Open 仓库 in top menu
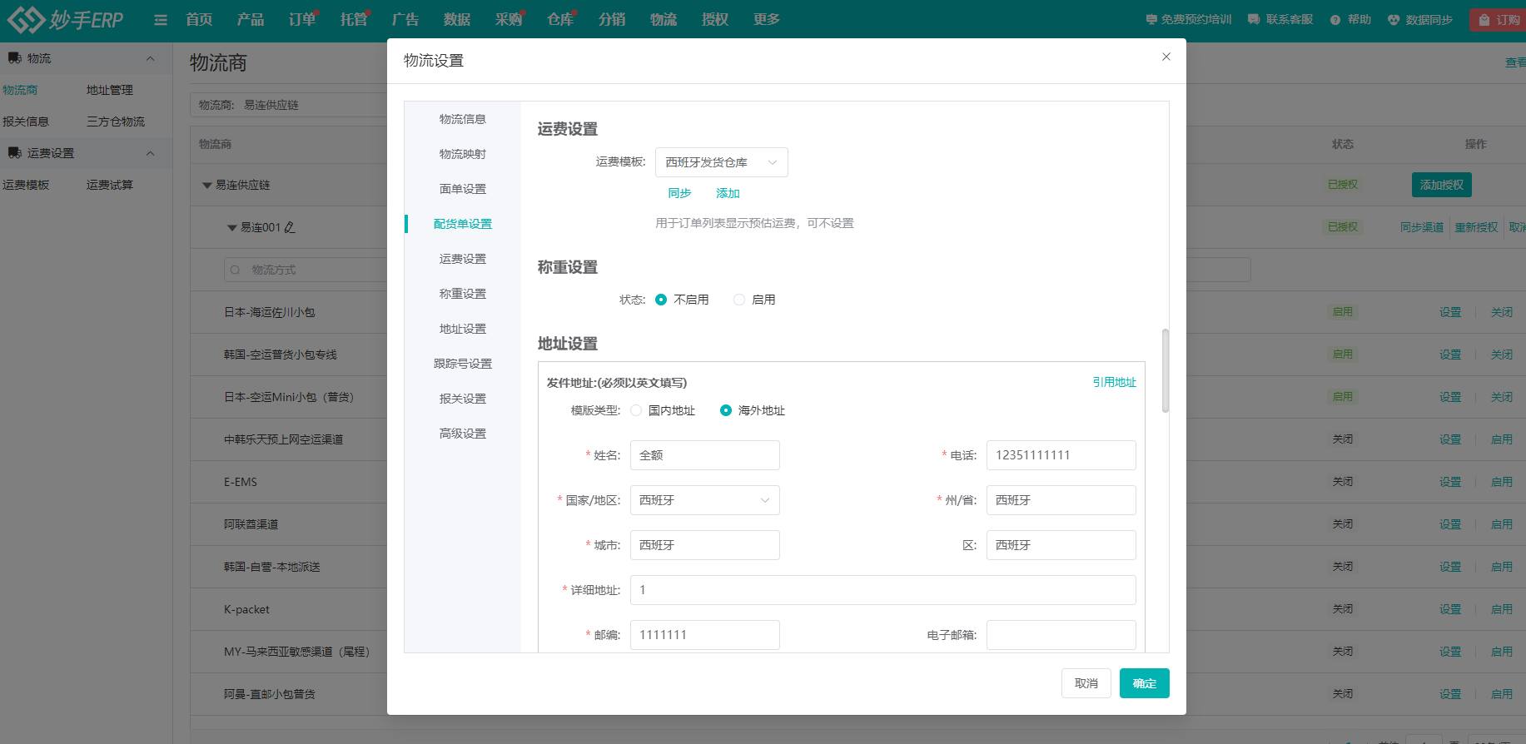Screen dimensions: 1526x744 (560, 19)
